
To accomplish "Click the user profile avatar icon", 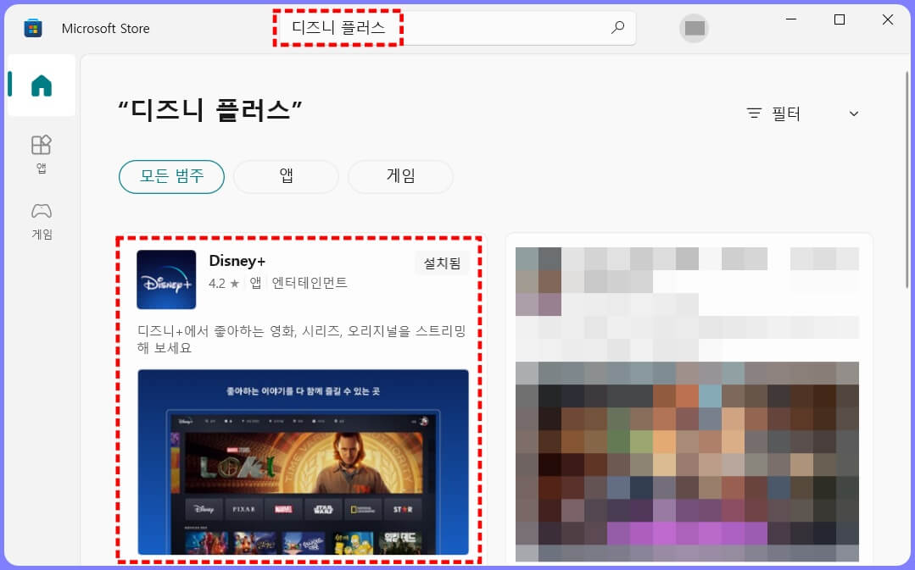I will 694,28.
